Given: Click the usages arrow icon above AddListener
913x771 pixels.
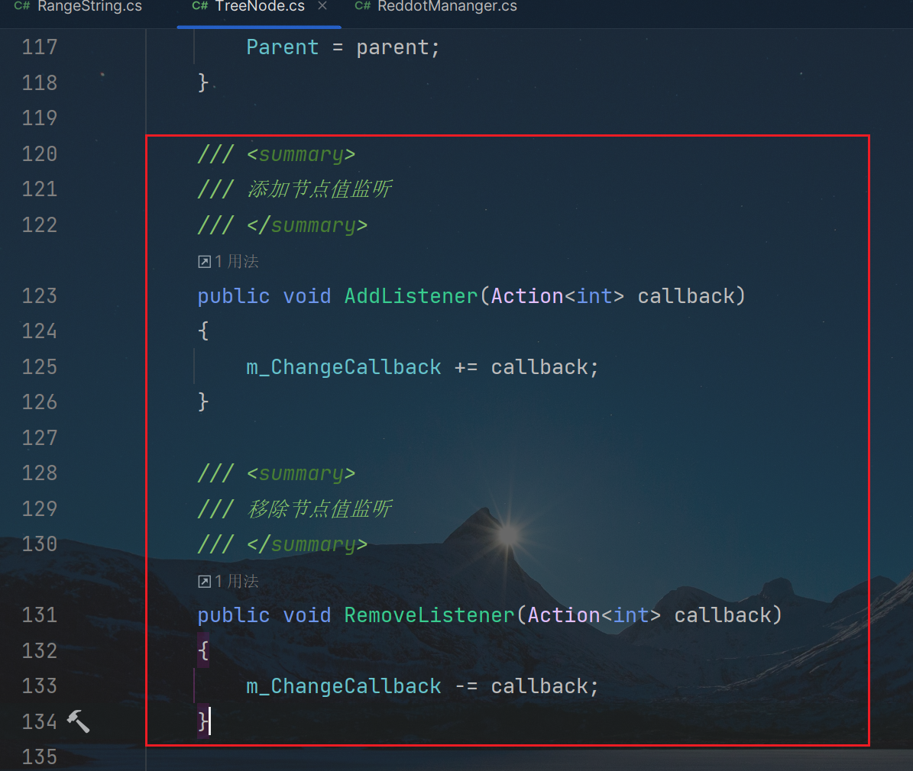Looking at the screenshot, I should click(x=204, y=262).
